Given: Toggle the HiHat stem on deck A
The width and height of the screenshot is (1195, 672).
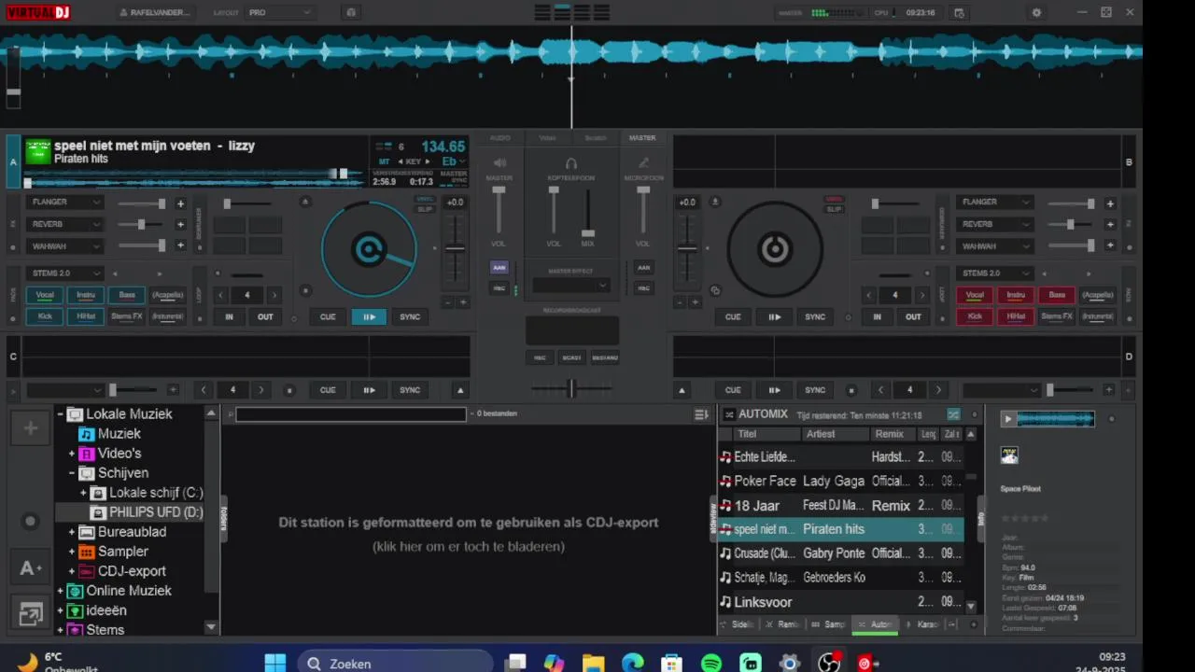Looking at the screenshot, I should coord(86,316).
